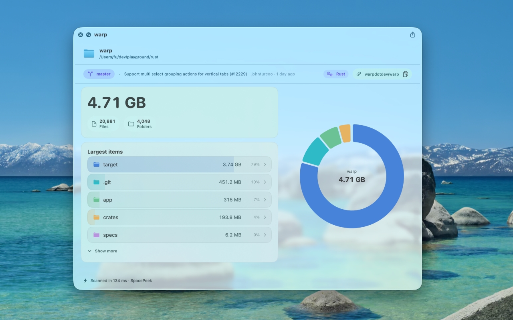Image resolution: width=513 pixels, height=320 pixels.
Task: Click the author name johnturcoo
Action: point(262,74)
